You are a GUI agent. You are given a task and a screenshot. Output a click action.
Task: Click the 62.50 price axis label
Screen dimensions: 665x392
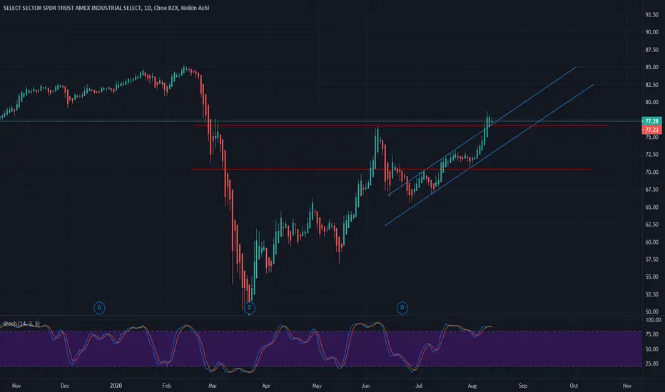[x=651, y=225]
